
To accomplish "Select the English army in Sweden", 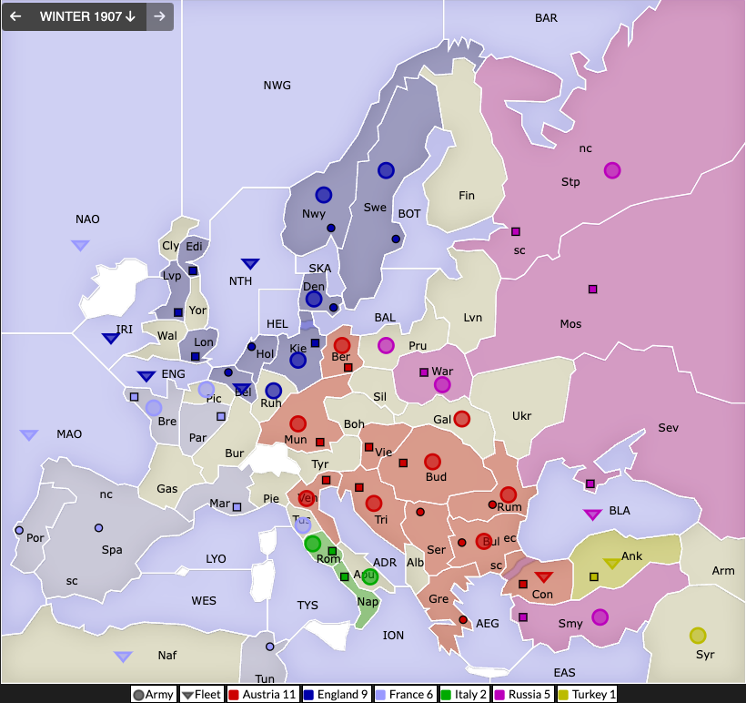I will coord(386,170).
